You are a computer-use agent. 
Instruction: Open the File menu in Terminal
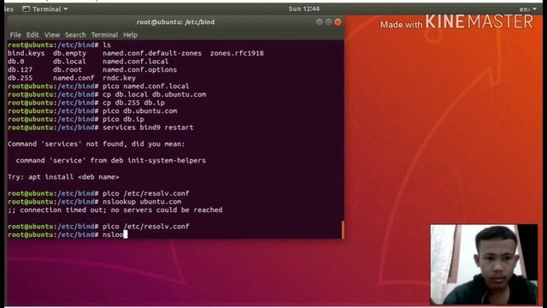[15, 35]
